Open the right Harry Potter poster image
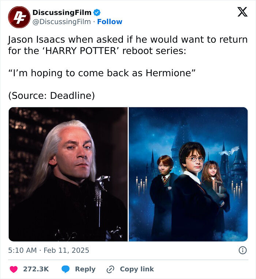 pyautogui.click(x=188, y=174)
